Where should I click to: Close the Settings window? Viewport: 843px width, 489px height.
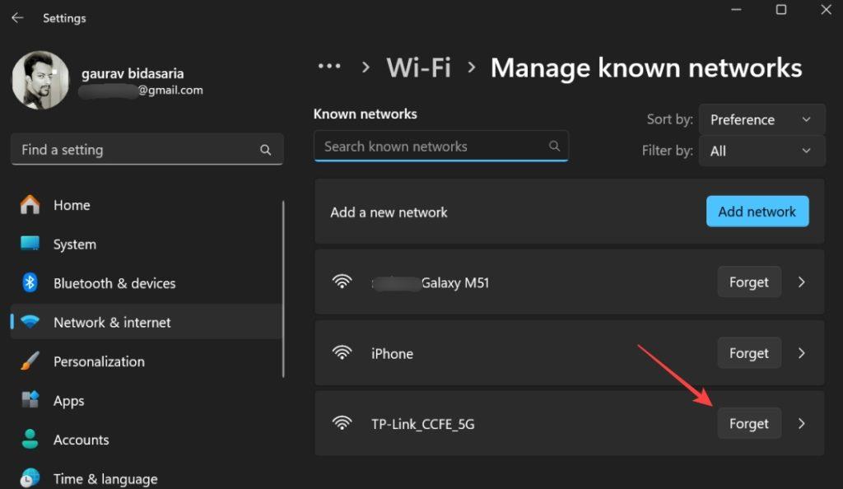pyautogui.click(x=827, y=10)
